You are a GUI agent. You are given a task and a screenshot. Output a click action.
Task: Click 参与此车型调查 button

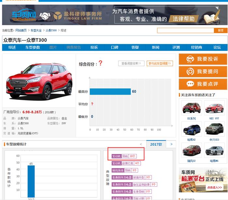(160, 64)
